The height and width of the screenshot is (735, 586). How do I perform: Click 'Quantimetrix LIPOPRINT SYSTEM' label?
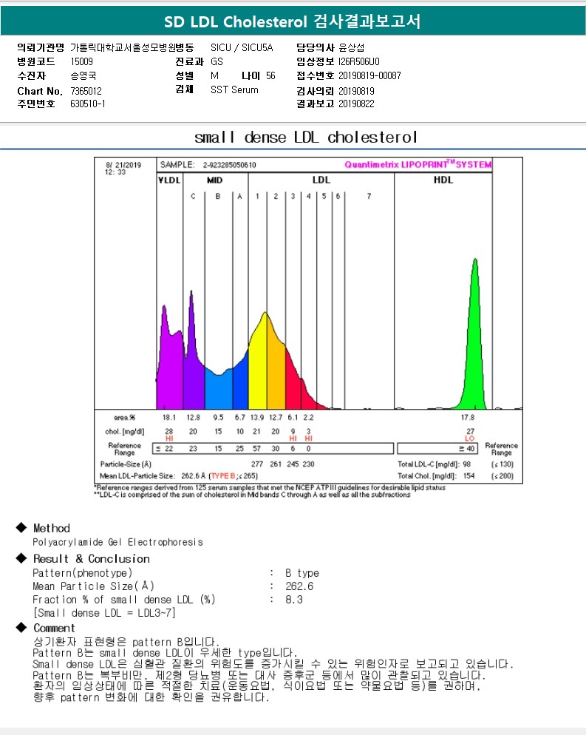pyautogui.click(x=418, y=164)
